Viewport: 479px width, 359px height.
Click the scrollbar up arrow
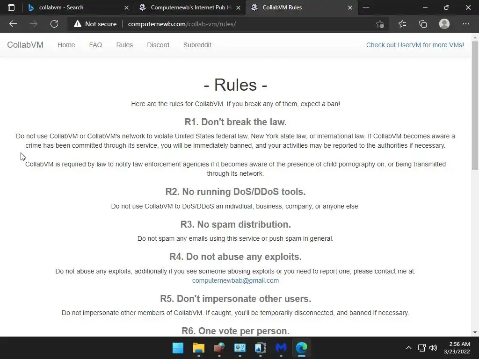point(475,37)
